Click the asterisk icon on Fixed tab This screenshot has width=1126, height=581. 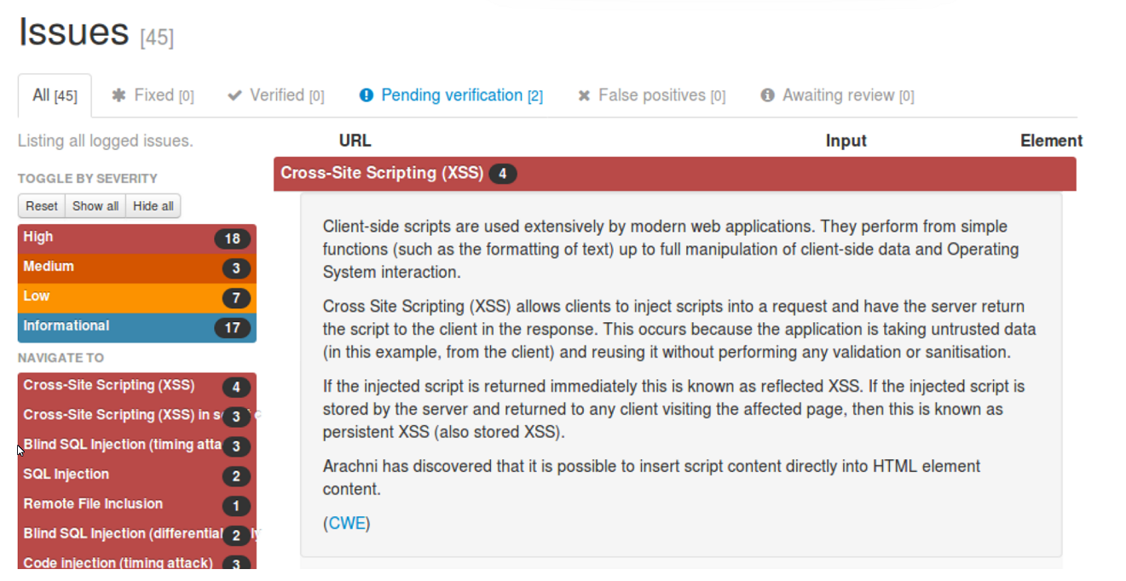tap(118, 95)
